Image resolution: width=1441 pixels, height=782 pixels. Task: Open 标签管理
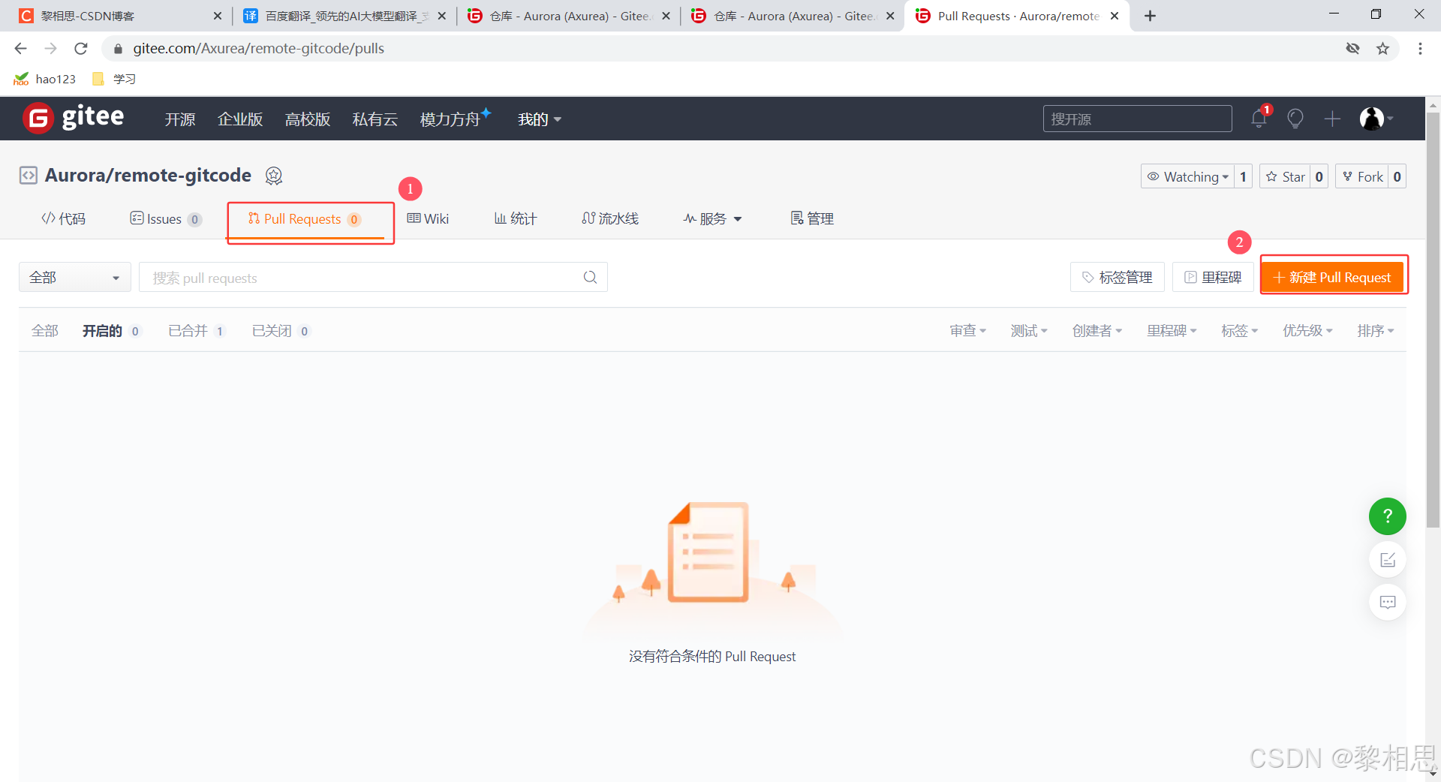[1117, 278]
